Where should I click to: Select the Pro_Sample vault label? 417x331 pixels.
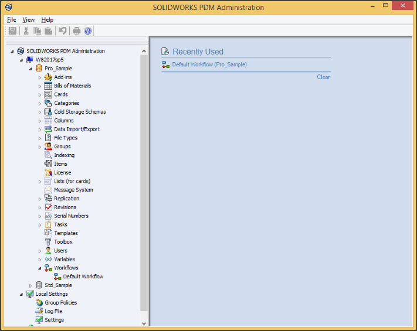point(58,69)
